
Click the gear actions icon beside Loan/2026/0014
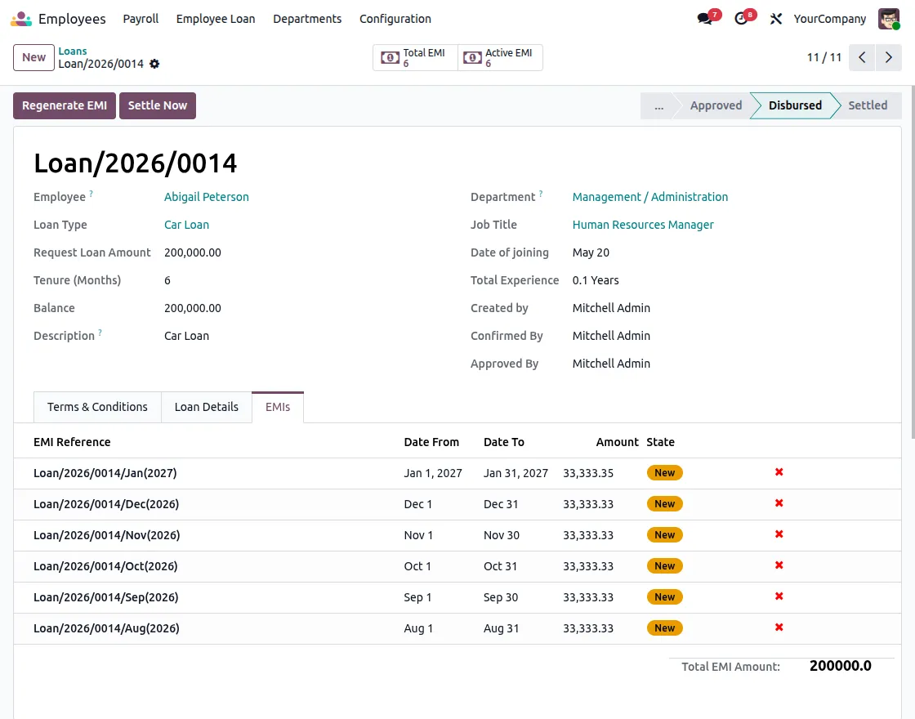click(x=154, y=64)
